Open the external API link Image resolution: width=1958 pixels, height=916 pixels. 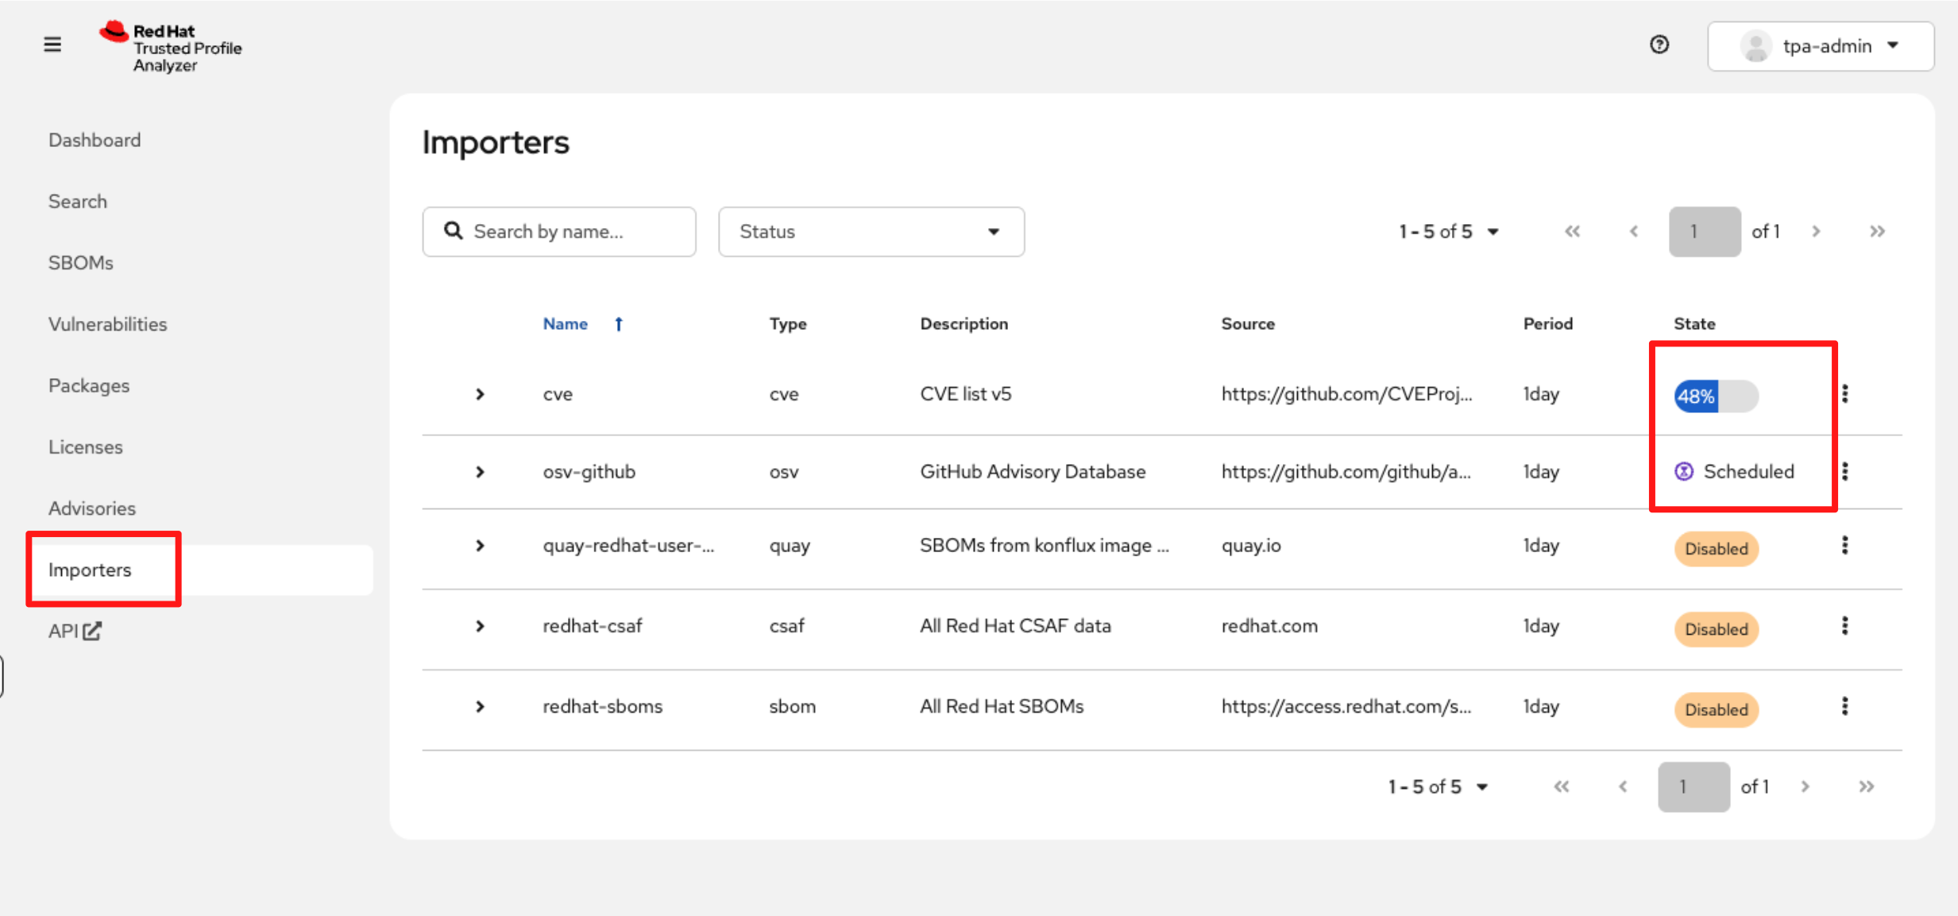75,631
